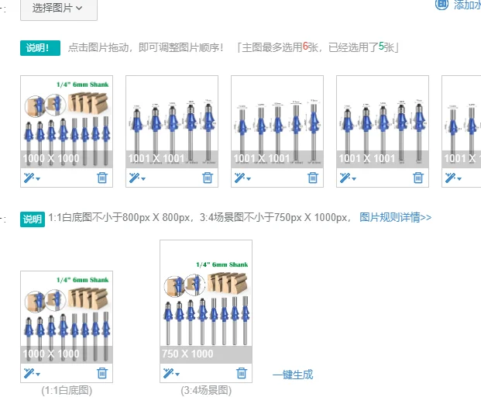Image resolution: width=481 pixels, height=404 pixels.
Task: Delete the first main image with trash icon
Action: click(x=102, y=178)
